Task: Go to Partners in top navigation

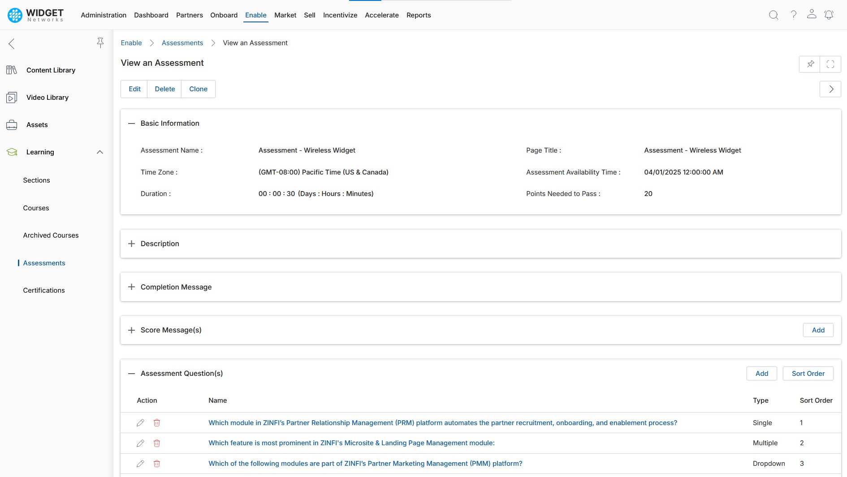Action: 189,15
